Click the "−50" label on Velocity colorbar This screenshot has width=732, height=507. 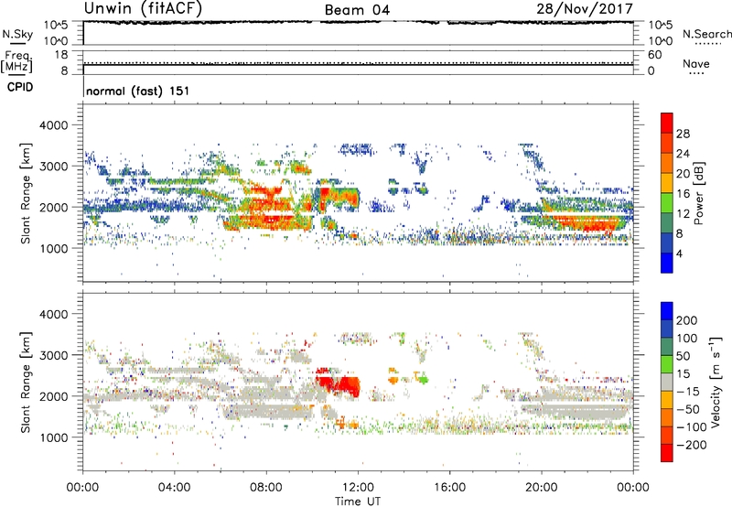(x=687, y=409)
